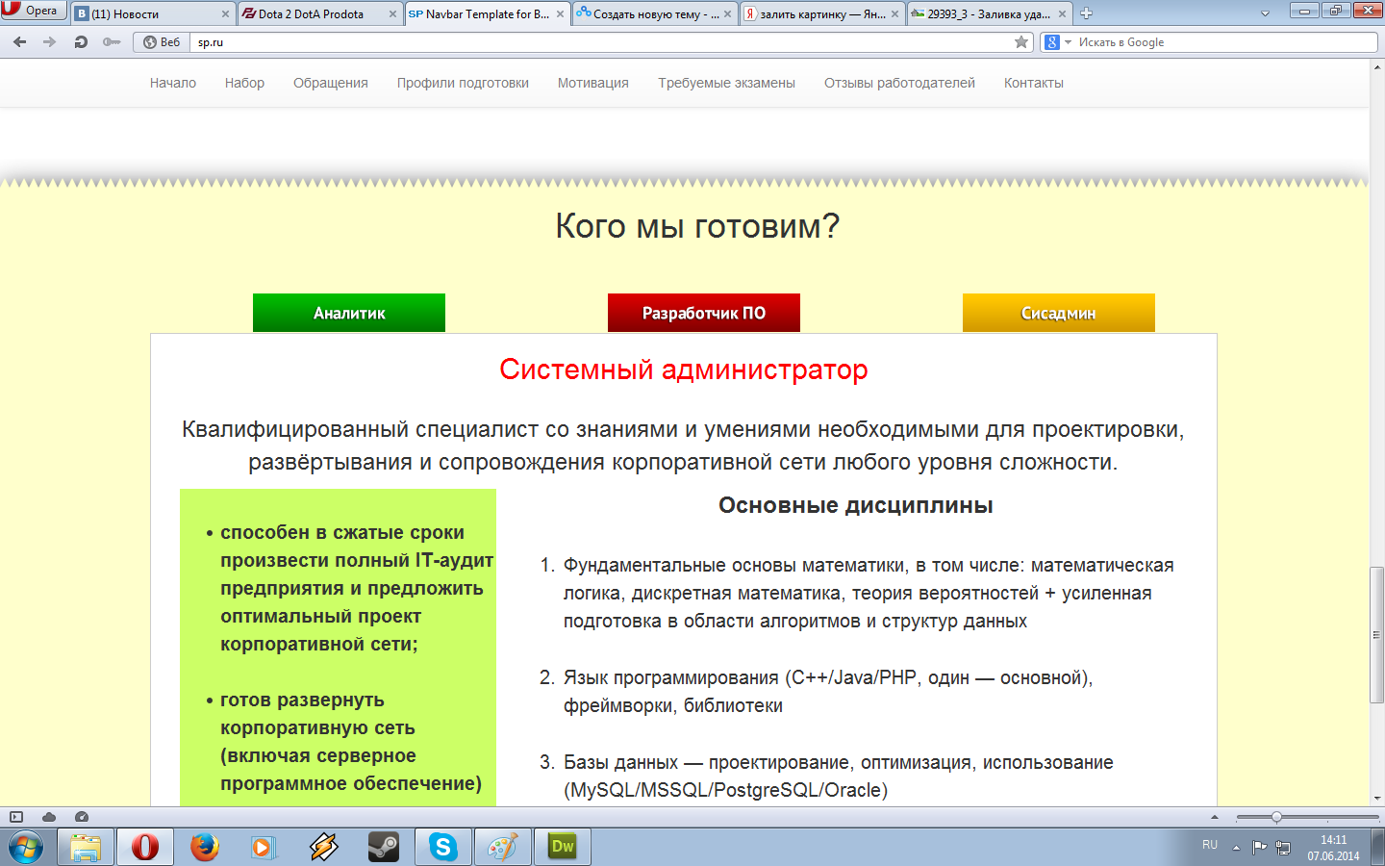This screenshot has height=866, width=1385.
Task: Open Firefox from the taskbar
Action: coord(204,847)
